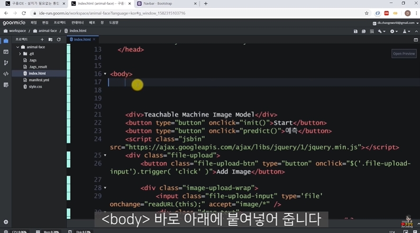Open the 편집 menu
The width and height of the screenshot is (420, 233).
point(45,23)
